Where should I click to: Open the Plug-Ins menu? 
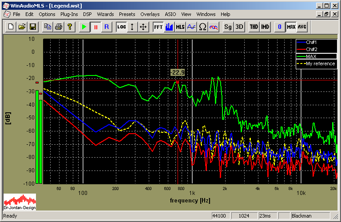[69, 14]
